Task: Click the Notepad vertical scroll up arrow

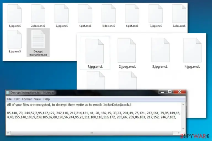Action: (x=183, y=104)
